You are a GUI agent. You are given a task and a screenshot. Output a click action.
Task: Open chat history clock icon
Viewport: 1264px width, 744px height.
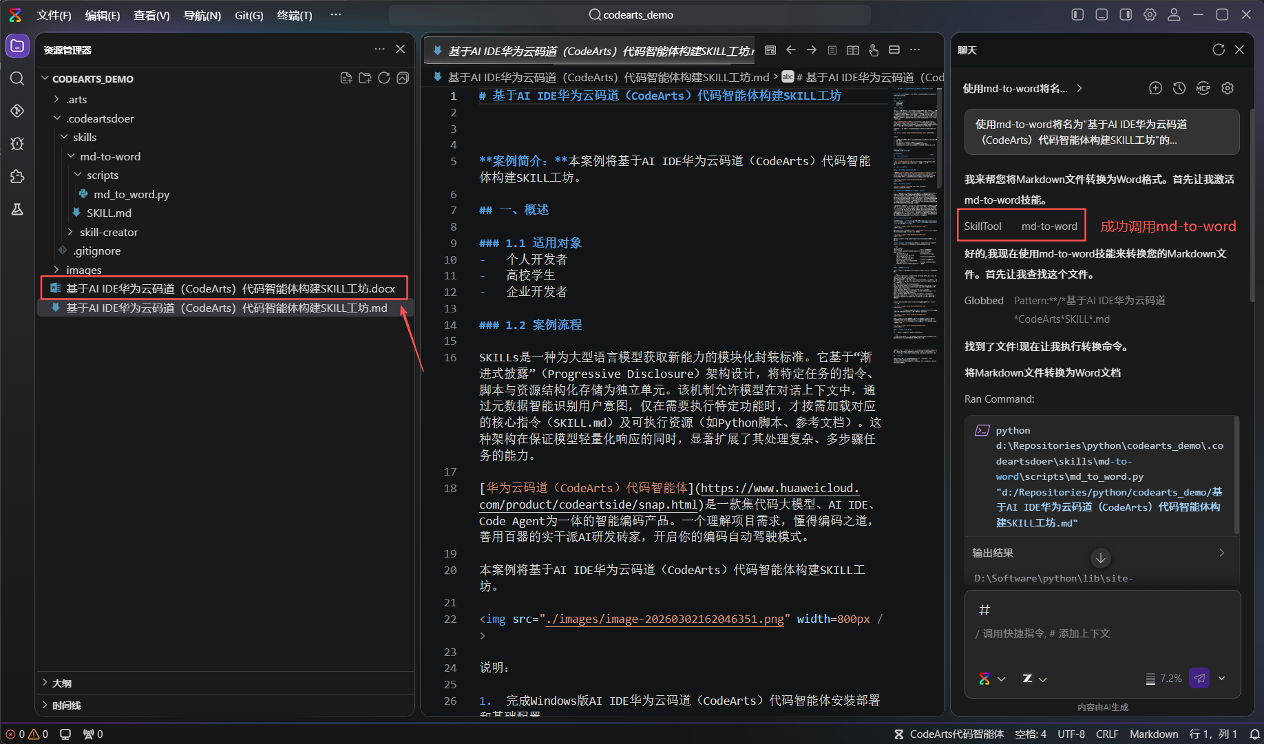point(1179,88)
